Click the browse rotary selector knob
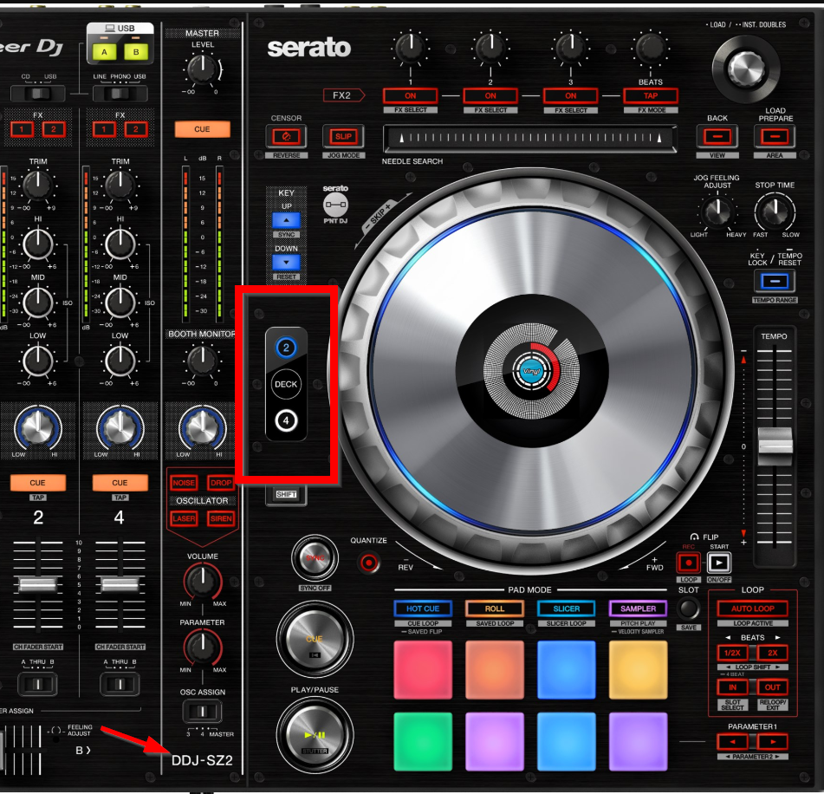Image resolution: width=824 pixels, height=794 pixels. click(x=746, y=68)
